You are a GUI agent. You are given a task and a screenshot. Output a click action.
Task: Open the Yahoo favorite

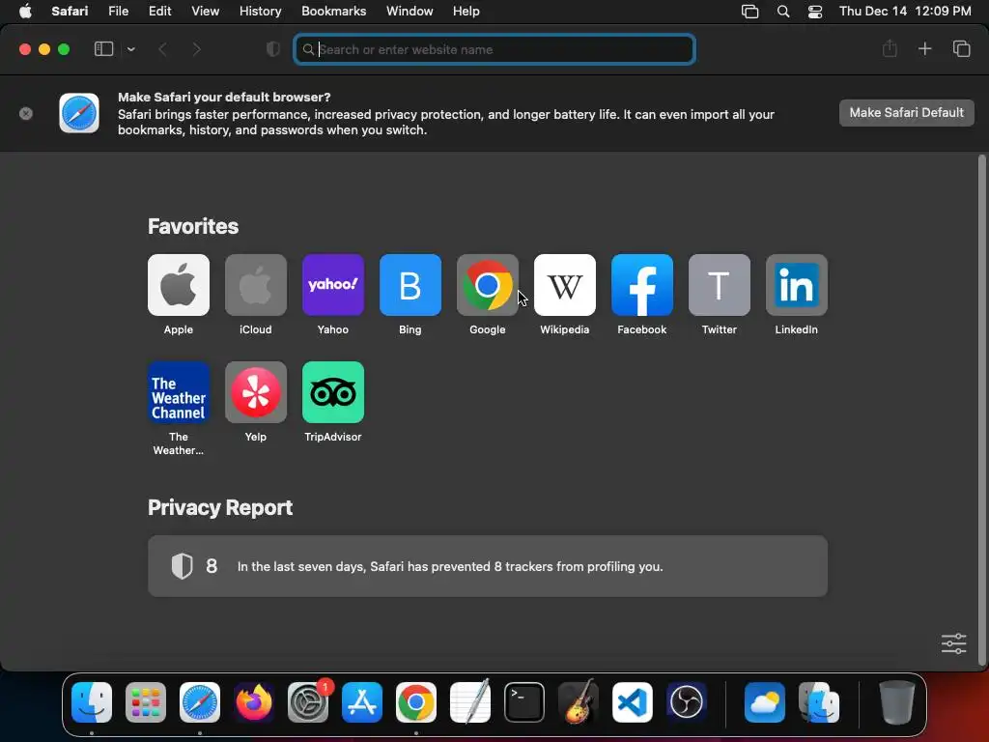click(333, 285)
